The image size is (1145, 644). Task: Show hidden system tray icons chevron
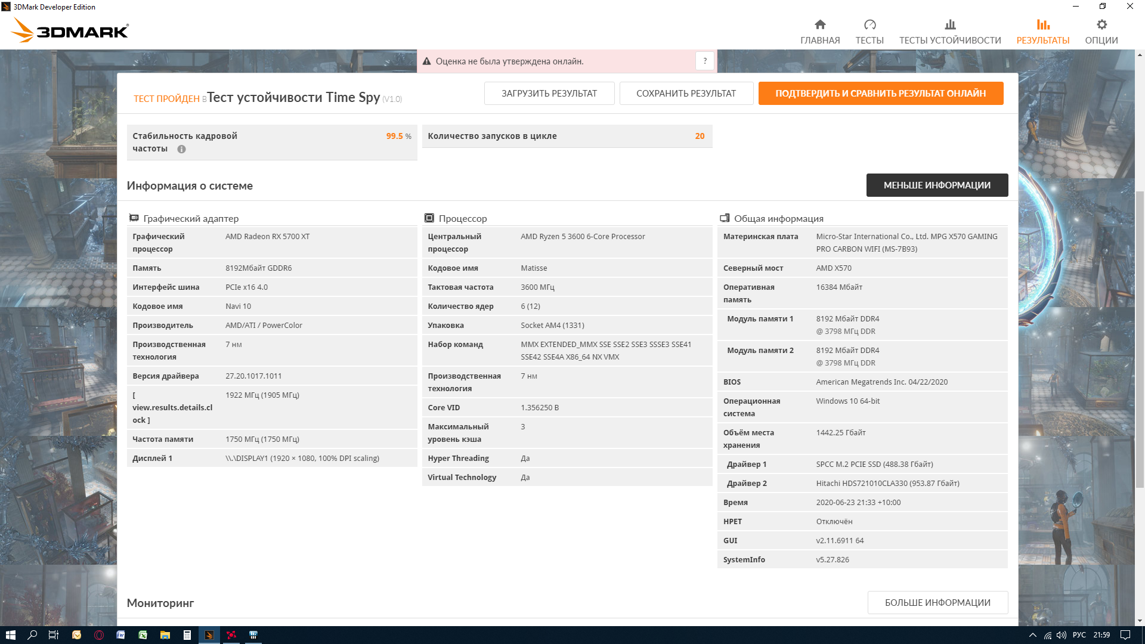pyautogui.click(x=1032, y=635)
